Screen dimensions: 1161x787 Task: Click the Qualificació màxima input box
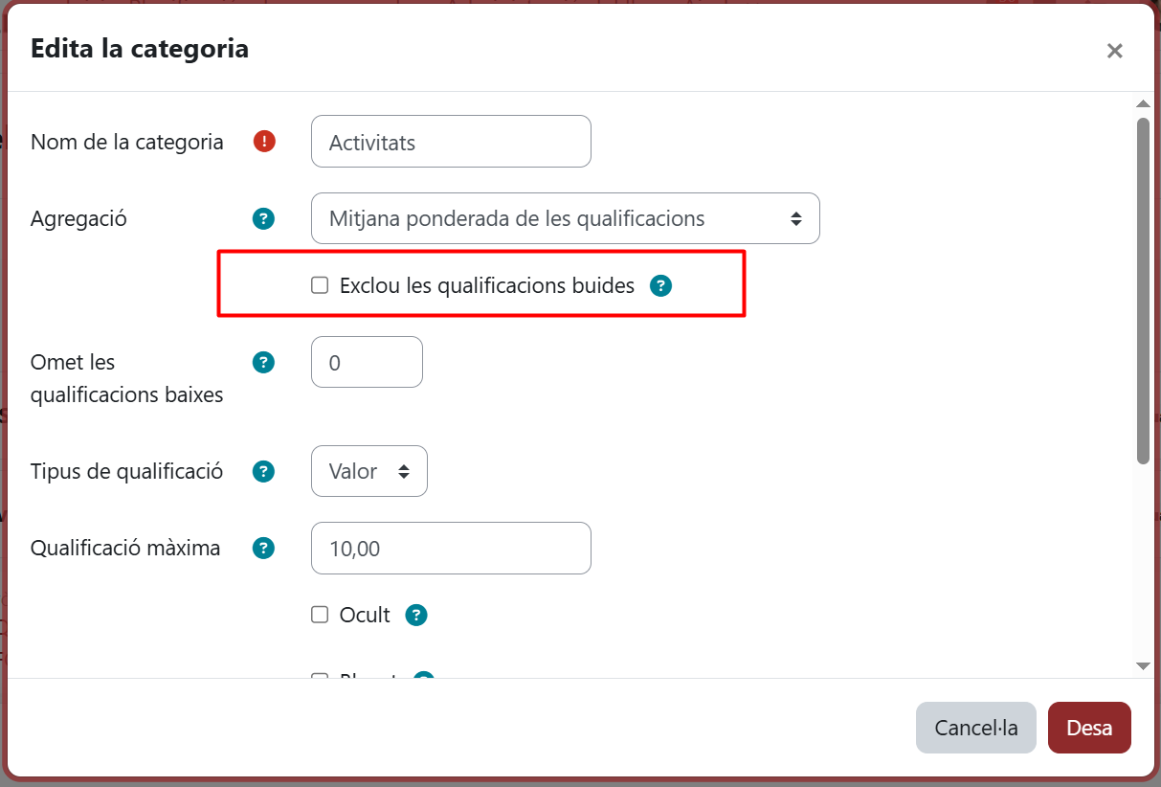(451, 548)
